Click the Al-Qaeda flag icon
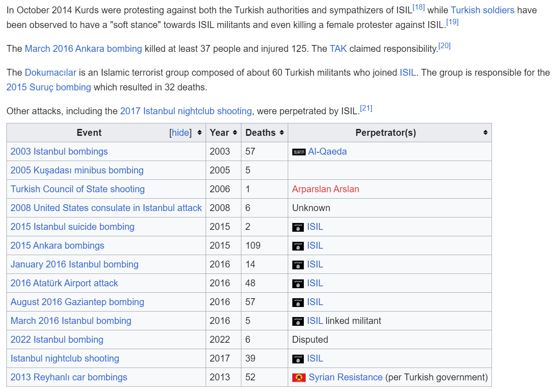This screenshot has height=390, width=553. pyautogui.click(x=299, y=152)
